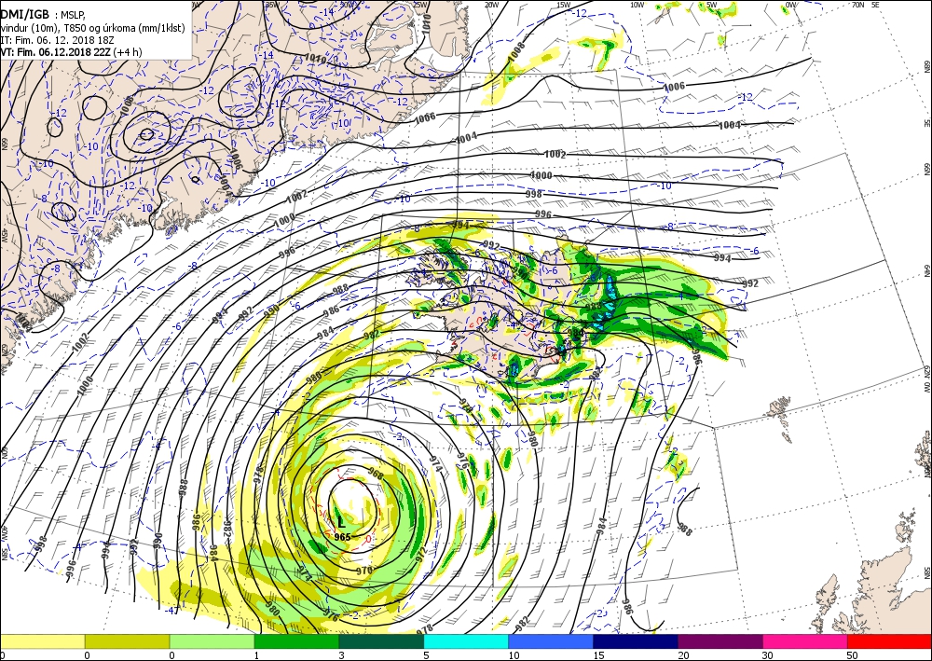
Task: Click the 'VT: Fim. 06.12.2018 22Z (+4 h)' line
Action: coord(71,51)
